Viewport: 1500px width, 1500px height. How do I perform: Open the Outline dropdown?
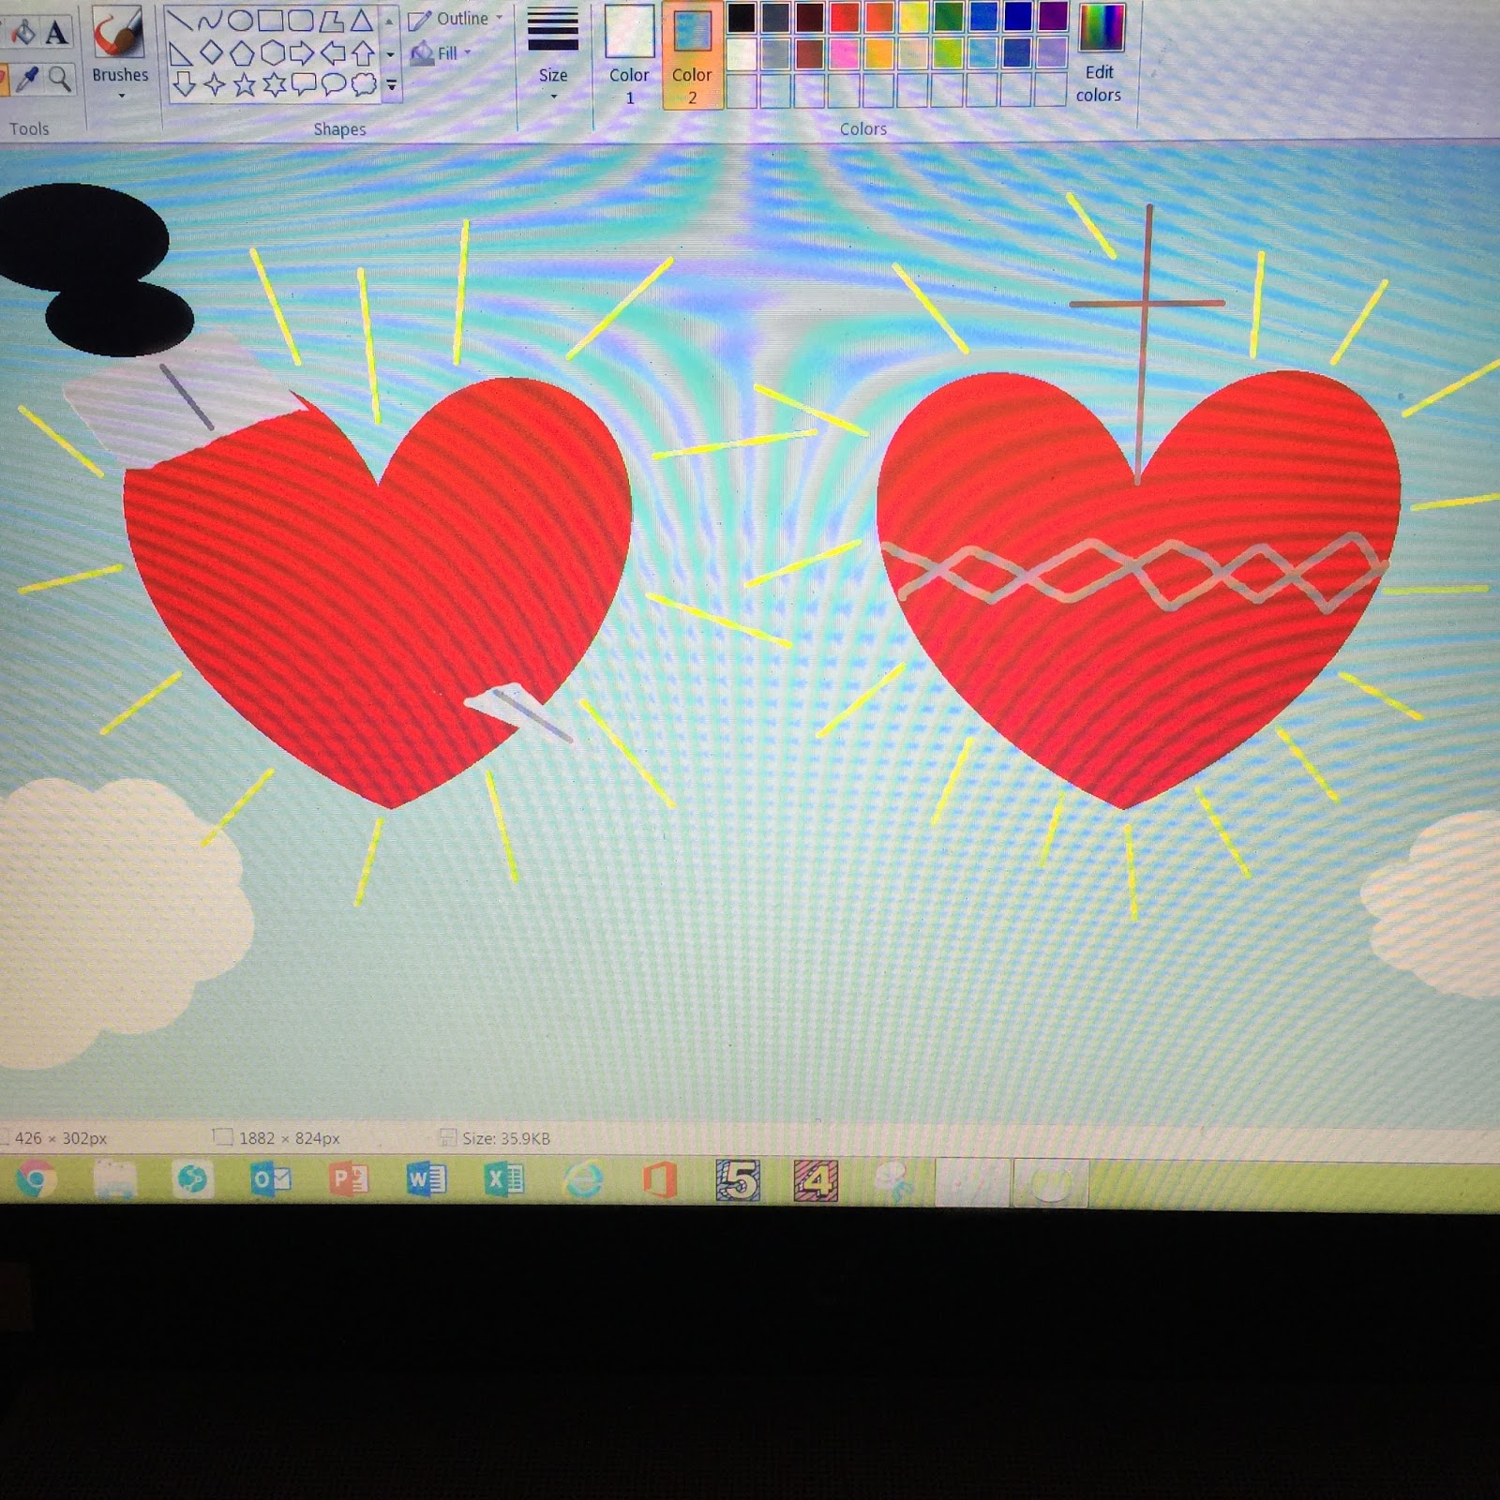click(456, 19)
